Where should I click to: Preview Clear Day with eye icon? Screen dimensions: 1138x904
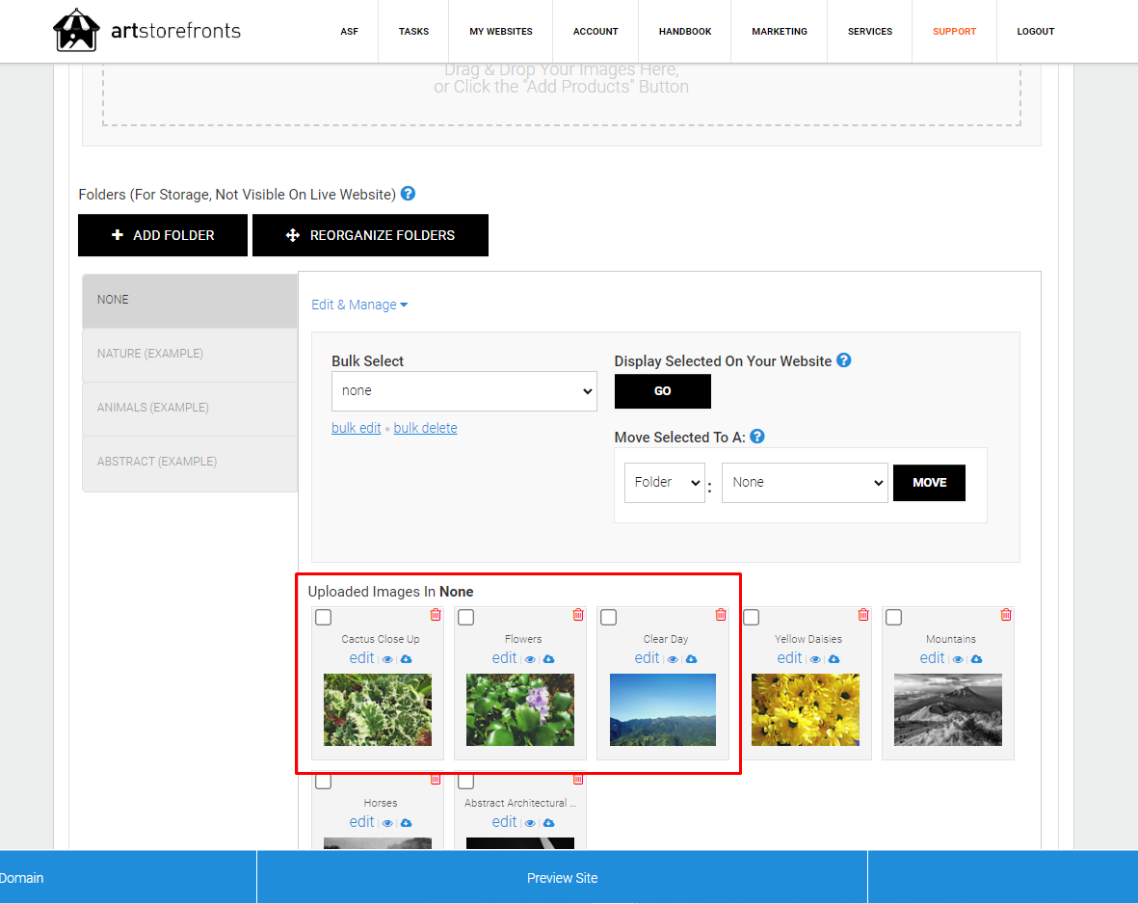point(673,659)
